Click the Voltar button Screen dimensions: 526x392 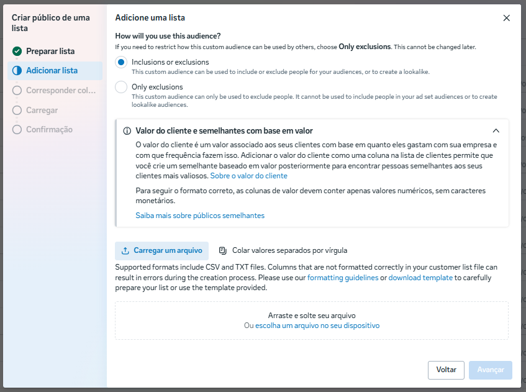(446, 370)
